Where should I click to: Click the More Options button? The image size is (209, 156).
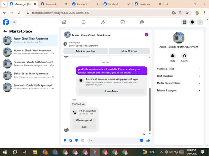tap(129, 51)
